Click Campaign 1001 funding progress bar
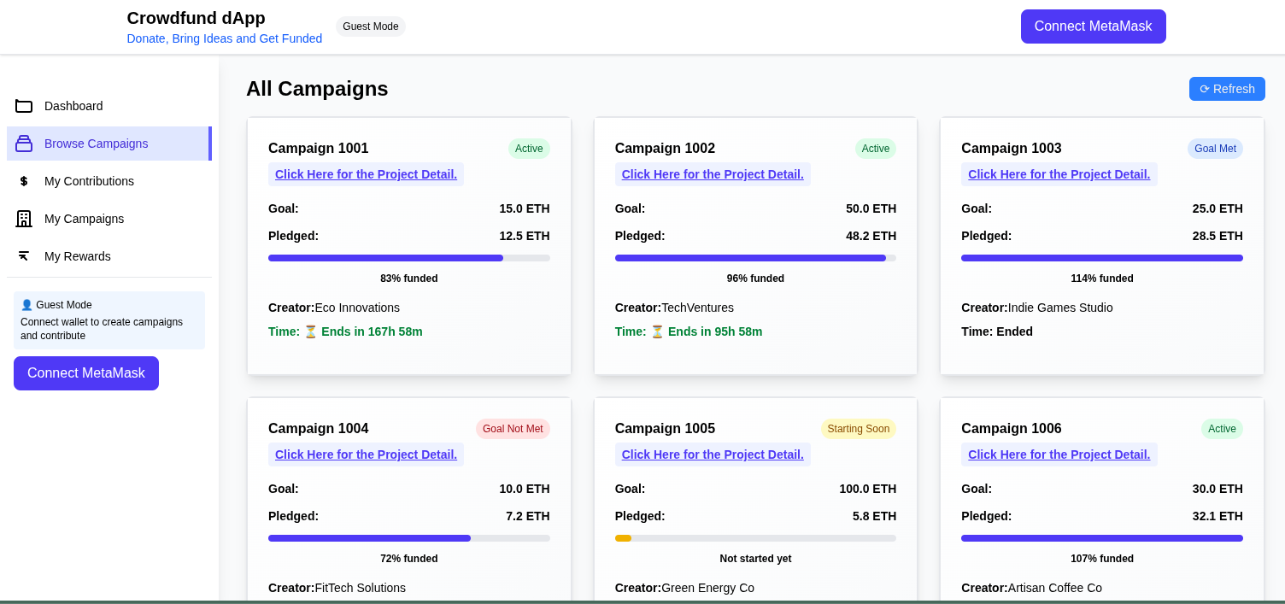Viewport: 1285px width, 604px height. tap(409, 258)
